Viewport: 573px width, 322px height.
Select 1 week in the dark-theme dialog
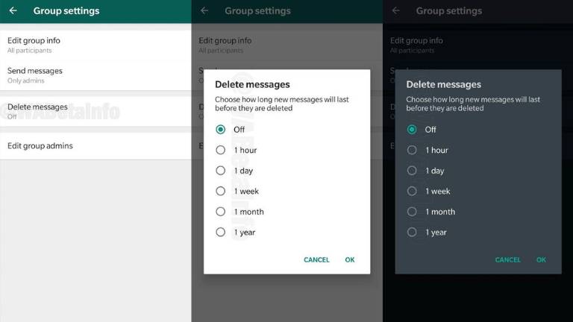[x=412, y=191]
